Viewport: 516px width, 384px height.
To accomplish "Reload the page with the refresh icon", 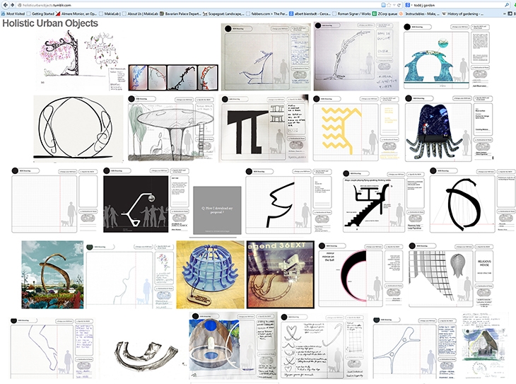I will pos(399,5).
